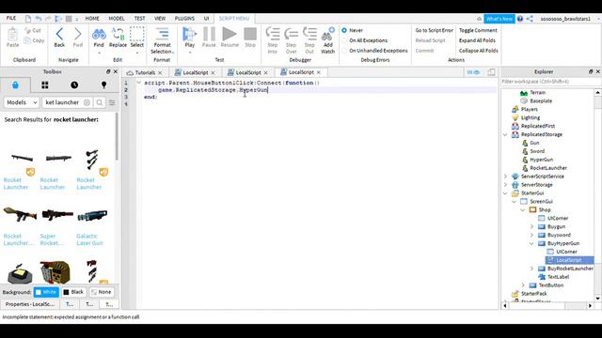Click the share icon near username
Viewport: 602px width, 338px height.
click(530, 19)
